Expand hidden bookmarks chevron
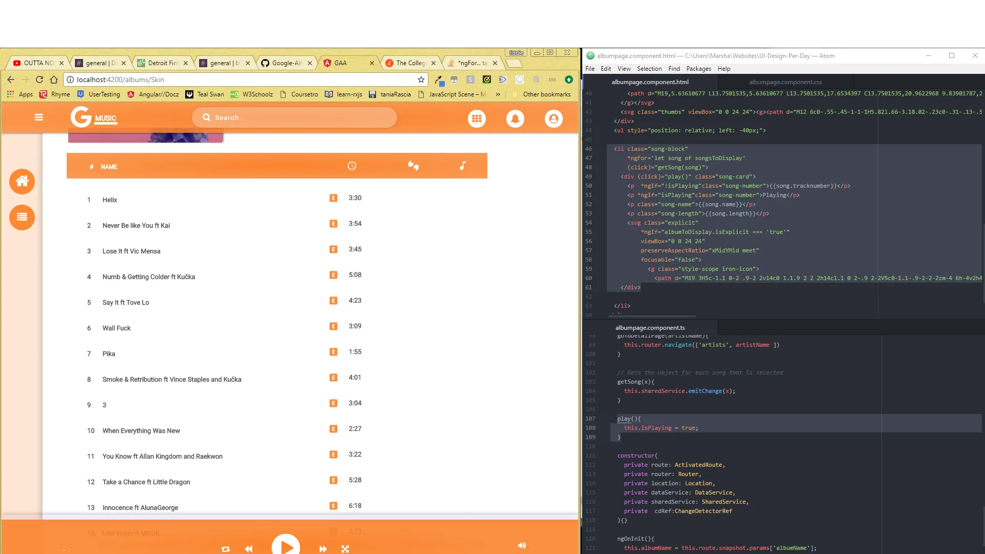 click(498, 94)
